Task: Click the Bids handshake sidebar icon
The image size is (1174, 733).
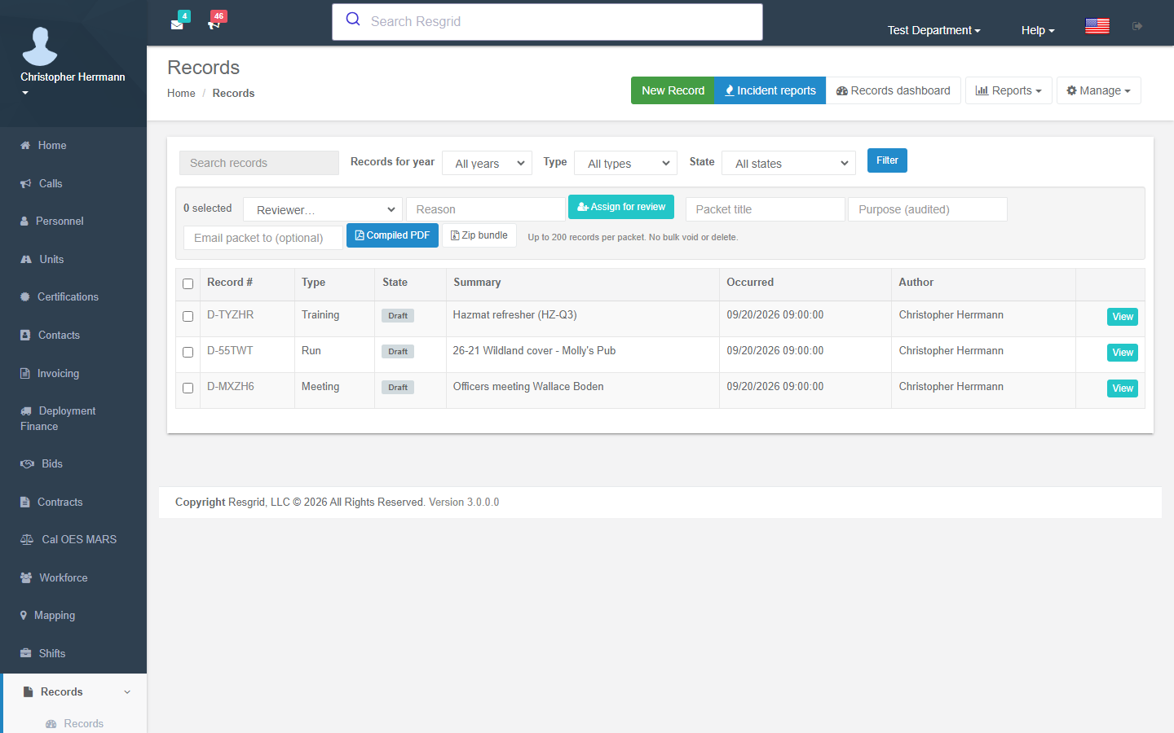Action: (27, 463)
